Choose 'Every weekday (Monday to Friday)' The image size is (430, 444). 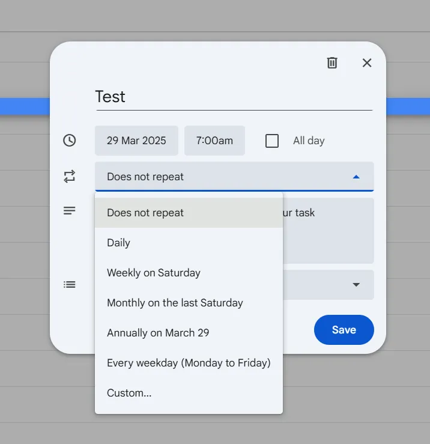189,363
